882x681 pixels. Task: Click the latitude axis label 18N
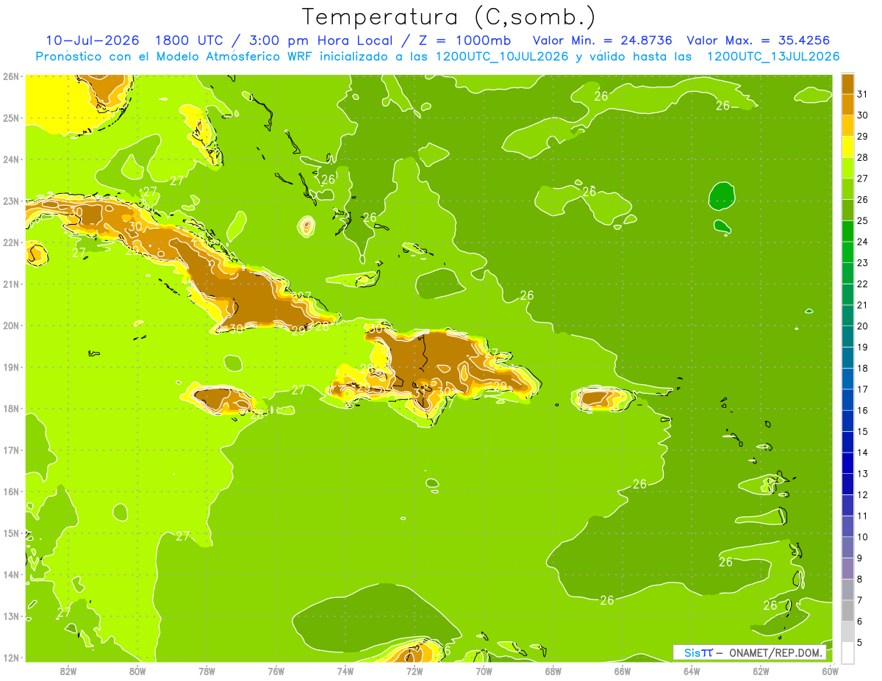(x=10, y=408)
